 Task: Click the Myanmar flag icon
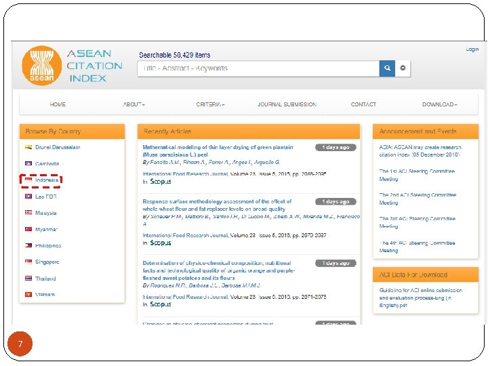click(x=28, y=229)
